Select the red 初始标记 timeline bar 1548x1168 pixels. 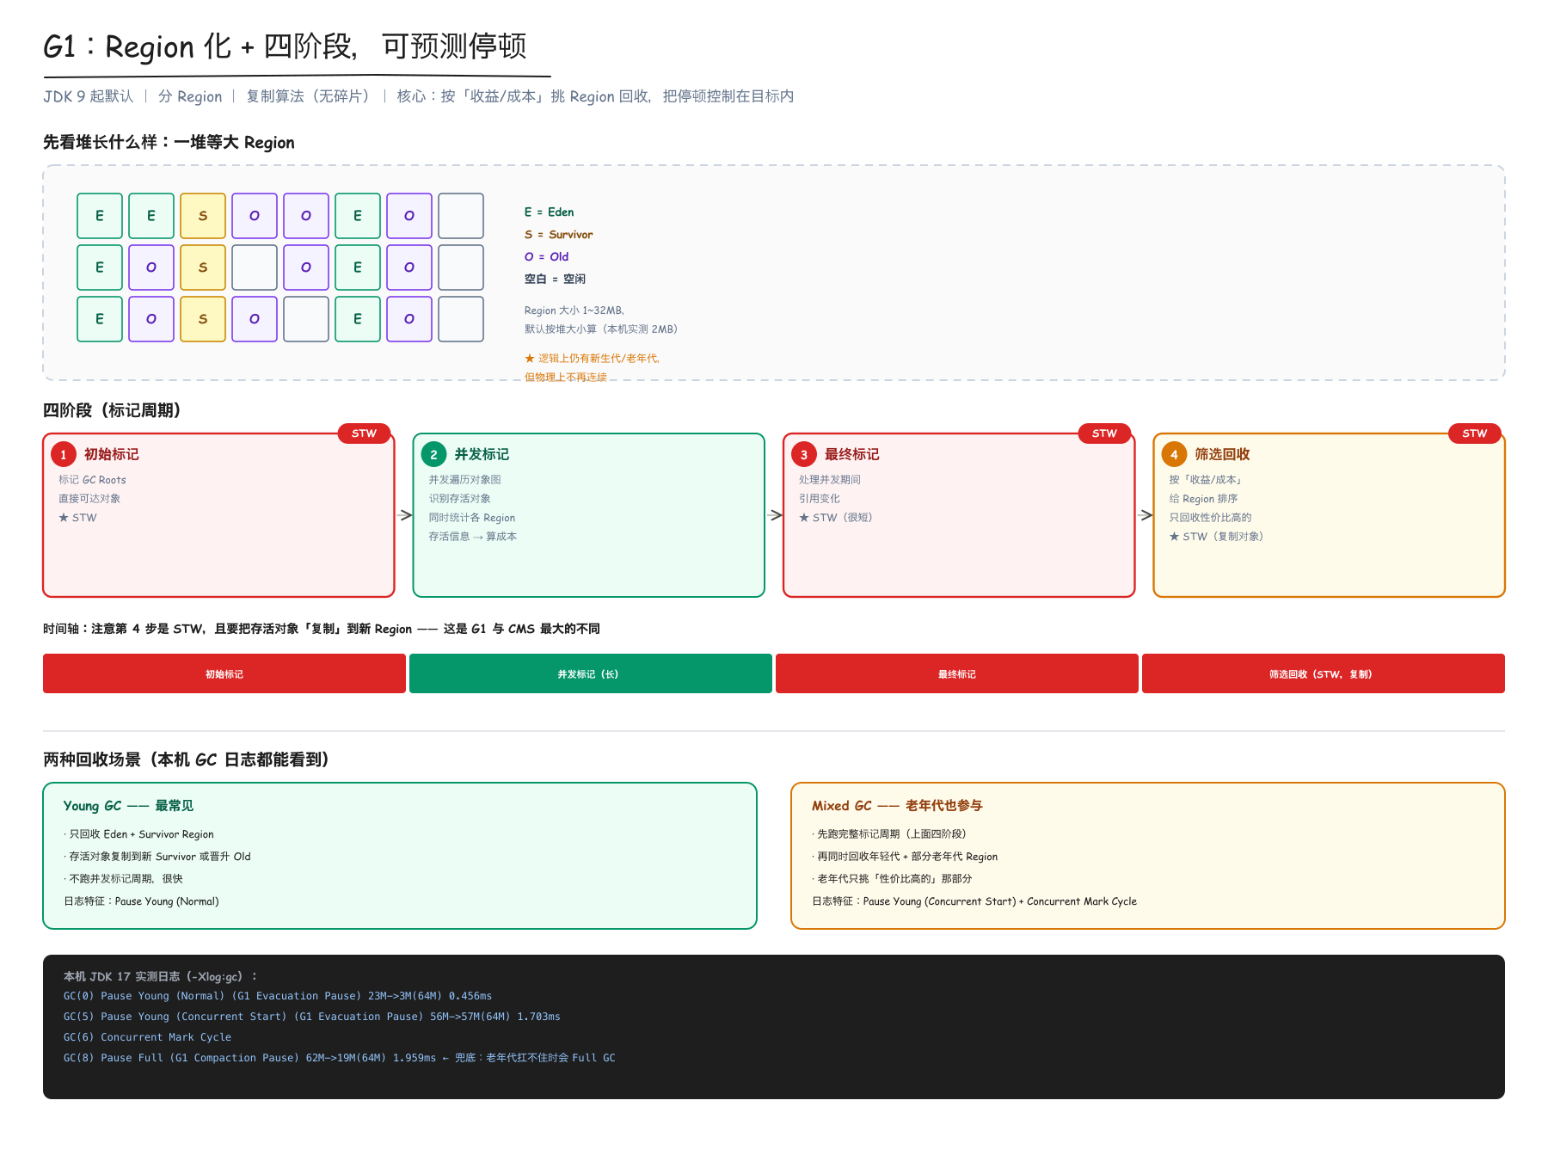[x=224, y=673]
